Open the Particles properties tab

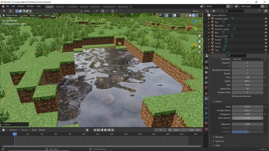(x=206, y=104)
